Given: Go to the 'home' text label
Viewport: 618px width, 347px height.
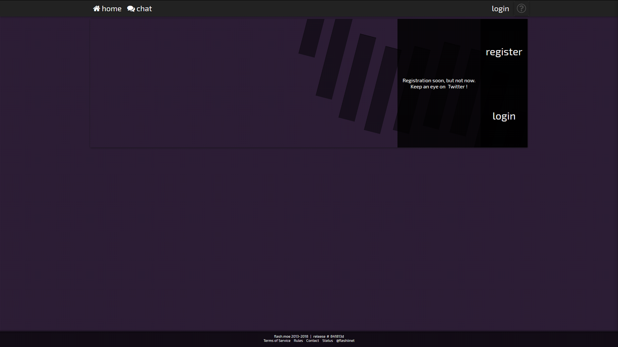Looking at the screenshot, I should tap(111, 8).
